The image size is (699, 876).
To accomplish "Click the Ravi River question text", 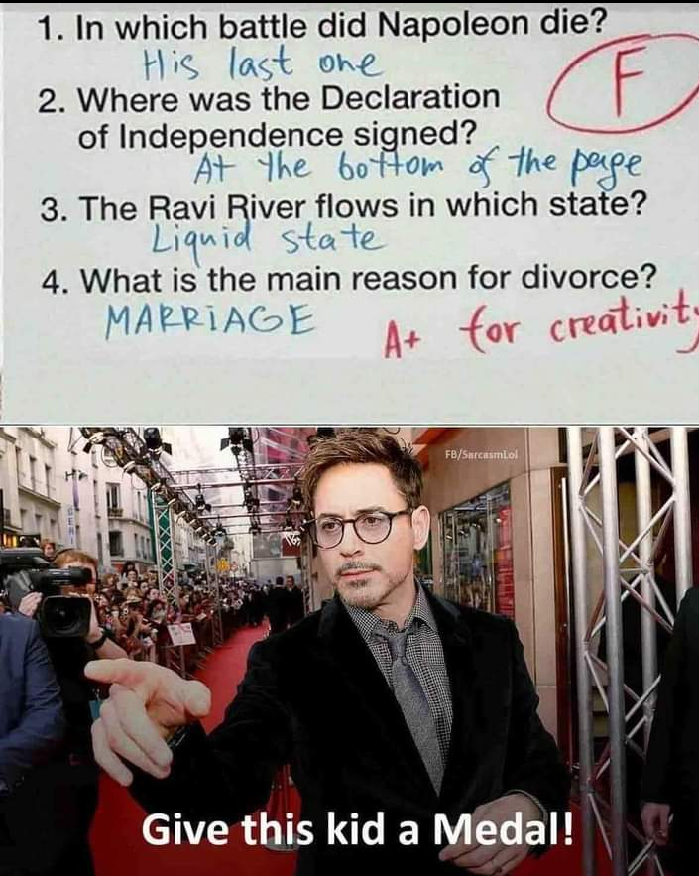I will coord(343,207).
